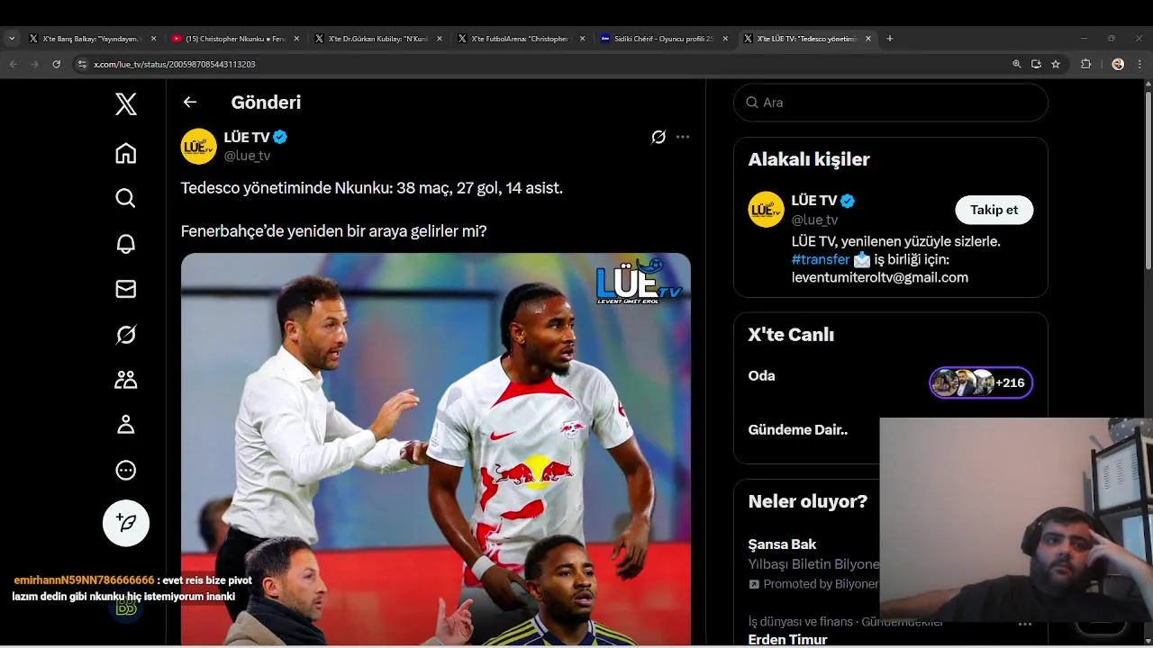The height and width of the screenshot is (648, 1153).
Task: Expand the tab search dropdown
Action: coord(12,39)
